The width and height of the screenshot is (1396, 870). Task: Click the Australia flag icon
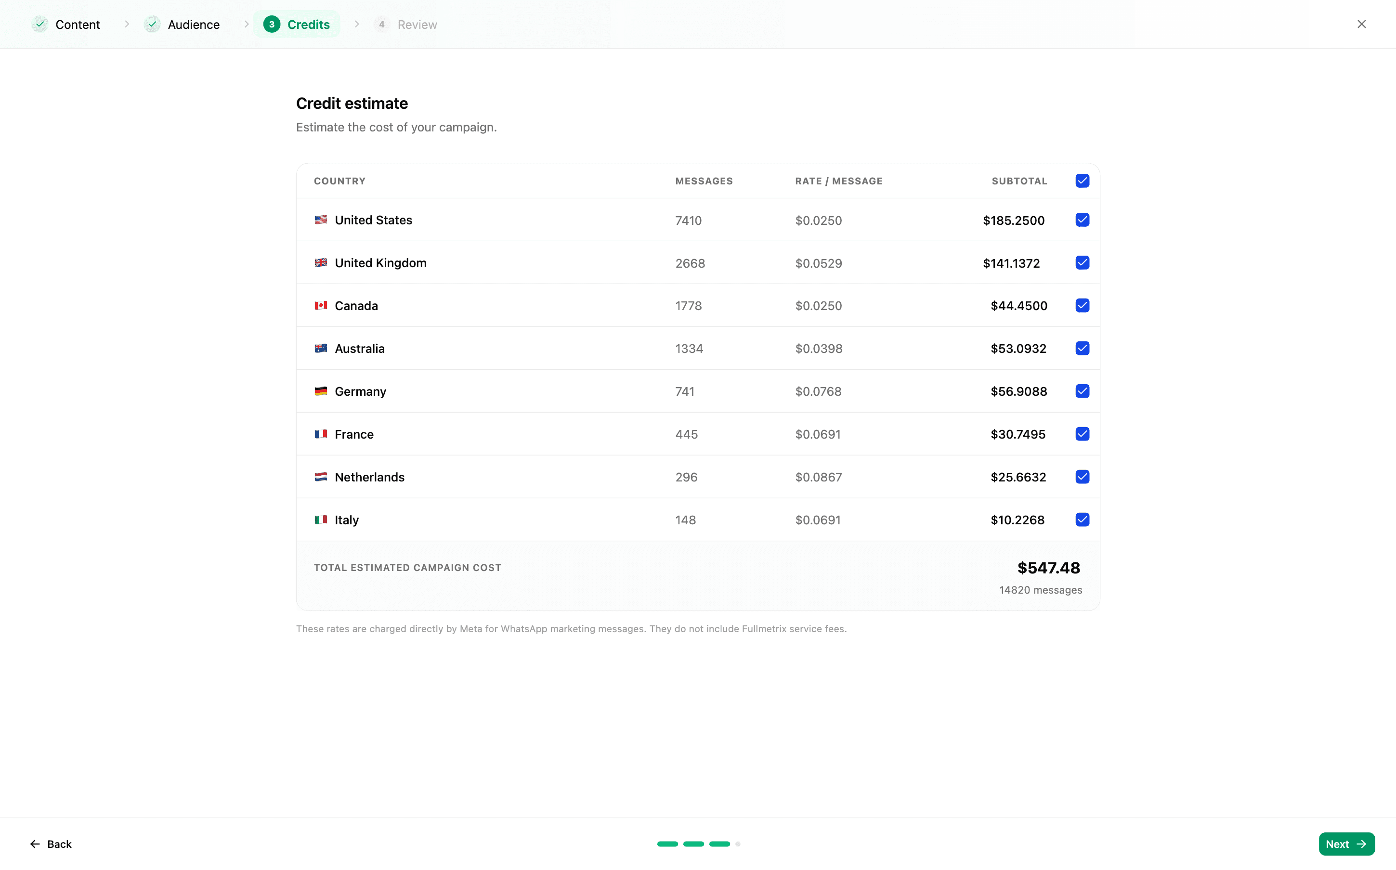click(321, 349)
